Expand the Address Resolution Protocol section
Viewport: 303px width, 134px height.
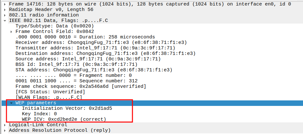pos(5,130)
